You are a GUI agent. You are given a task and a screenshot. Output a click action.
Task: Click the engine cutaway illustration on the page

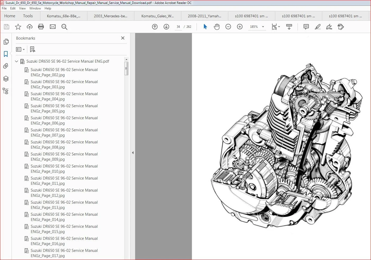(287, 146)
